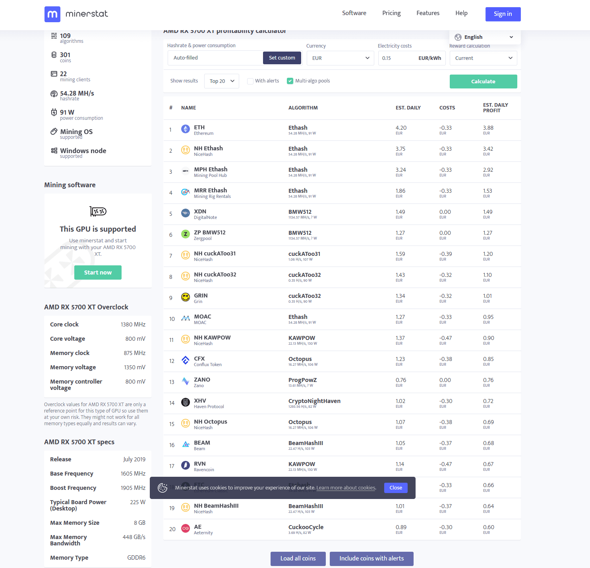
Task: Open the EUR currency dropdown
Action: click(x=340, y=58)
